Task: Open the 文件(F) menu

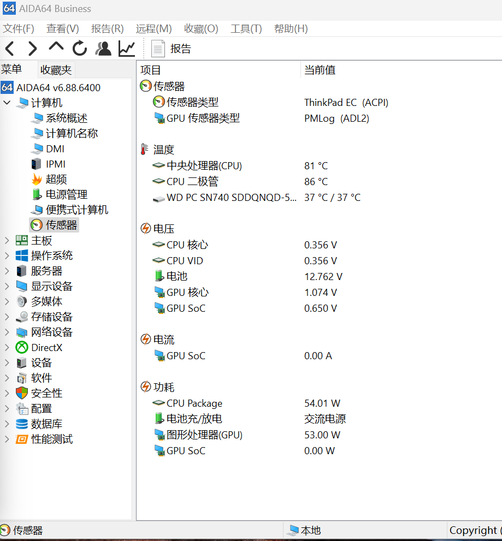Action: [x=19, y=28]
